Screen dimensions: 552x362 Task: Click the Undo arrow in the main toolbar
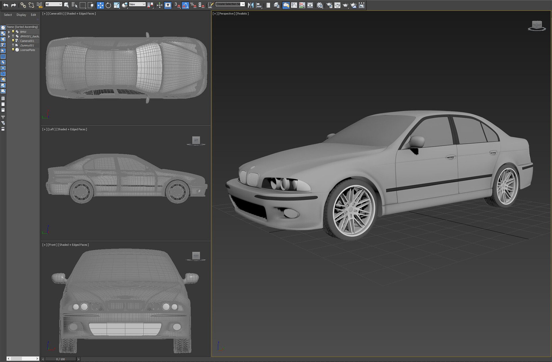click(6, 5)
